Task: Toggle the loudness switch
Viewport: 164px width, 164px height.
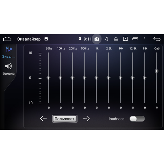Action: 137,119
